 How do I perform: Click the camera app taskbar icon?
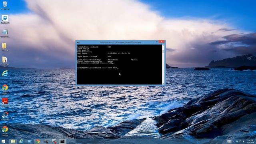pos(46,141)
